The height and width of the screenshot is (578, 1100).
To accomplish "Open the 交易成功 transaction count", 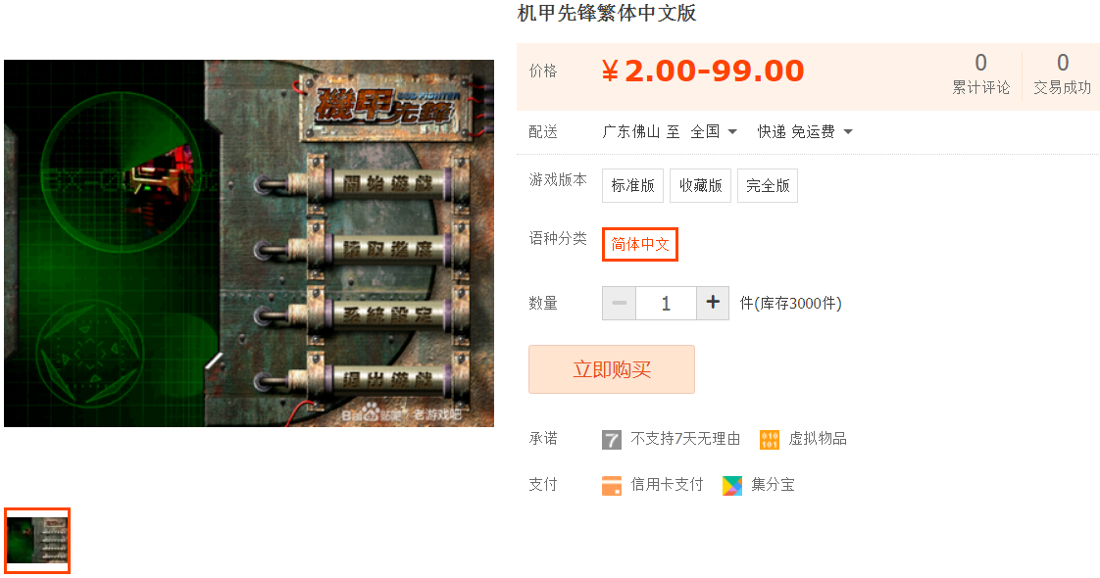I will click(x=1062, y=74).
